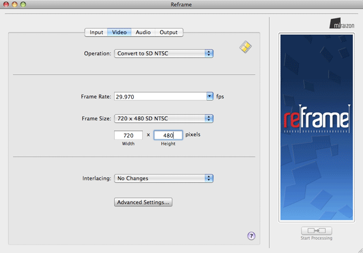Click the Width caption text
This screenshot has width=363, height=253.
pyautogui.click(x=128, y=144)
